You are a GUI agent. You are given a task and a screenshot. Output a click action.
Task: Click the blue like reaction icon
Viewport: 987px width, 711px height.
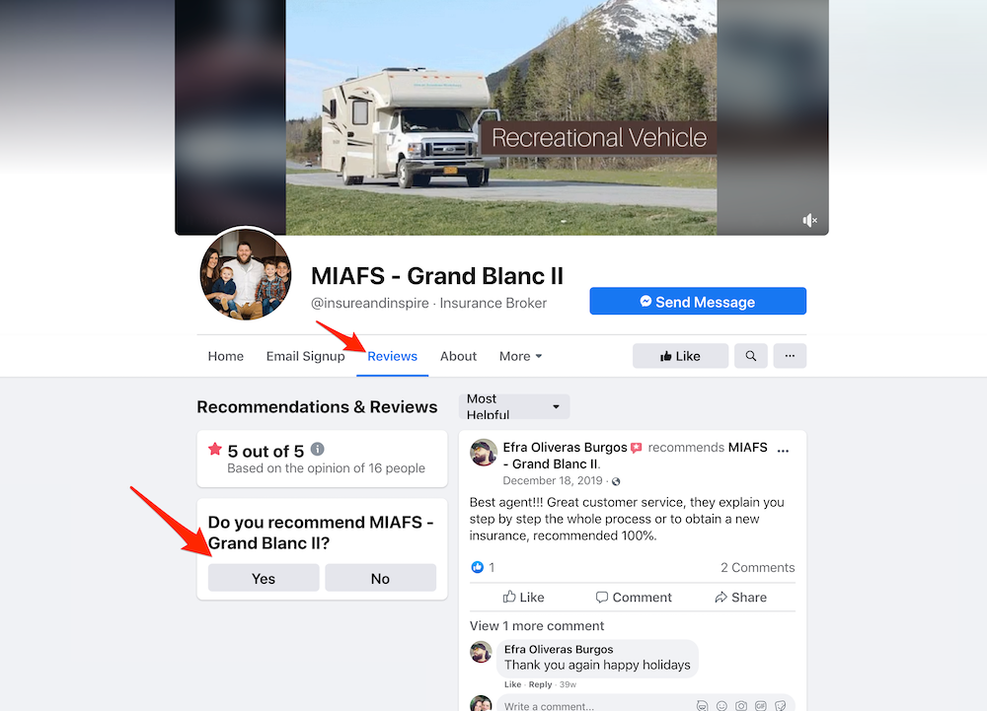pyautogui.click(x=477, y=567)
